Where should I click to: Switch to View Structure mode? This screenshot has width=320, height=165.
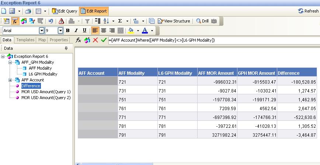click(x=174, y=21)
